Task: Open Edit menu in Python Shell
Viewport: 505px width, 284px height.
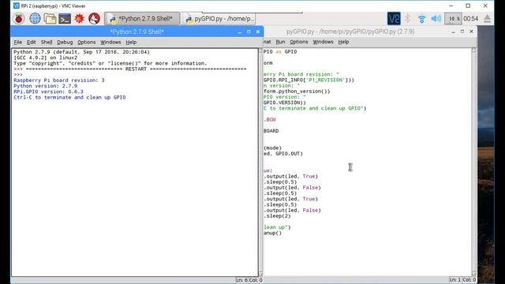Action: point(32,42)
